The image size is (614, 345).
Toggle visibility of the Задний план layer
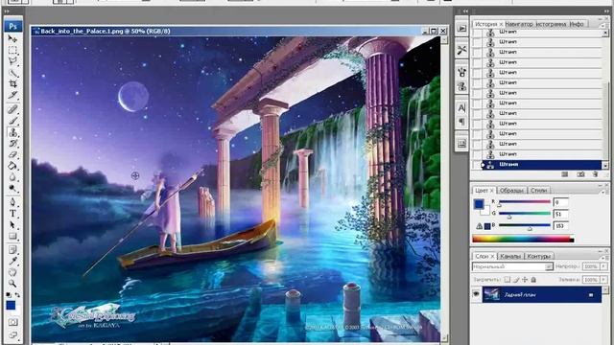click(x=476, y=294)
